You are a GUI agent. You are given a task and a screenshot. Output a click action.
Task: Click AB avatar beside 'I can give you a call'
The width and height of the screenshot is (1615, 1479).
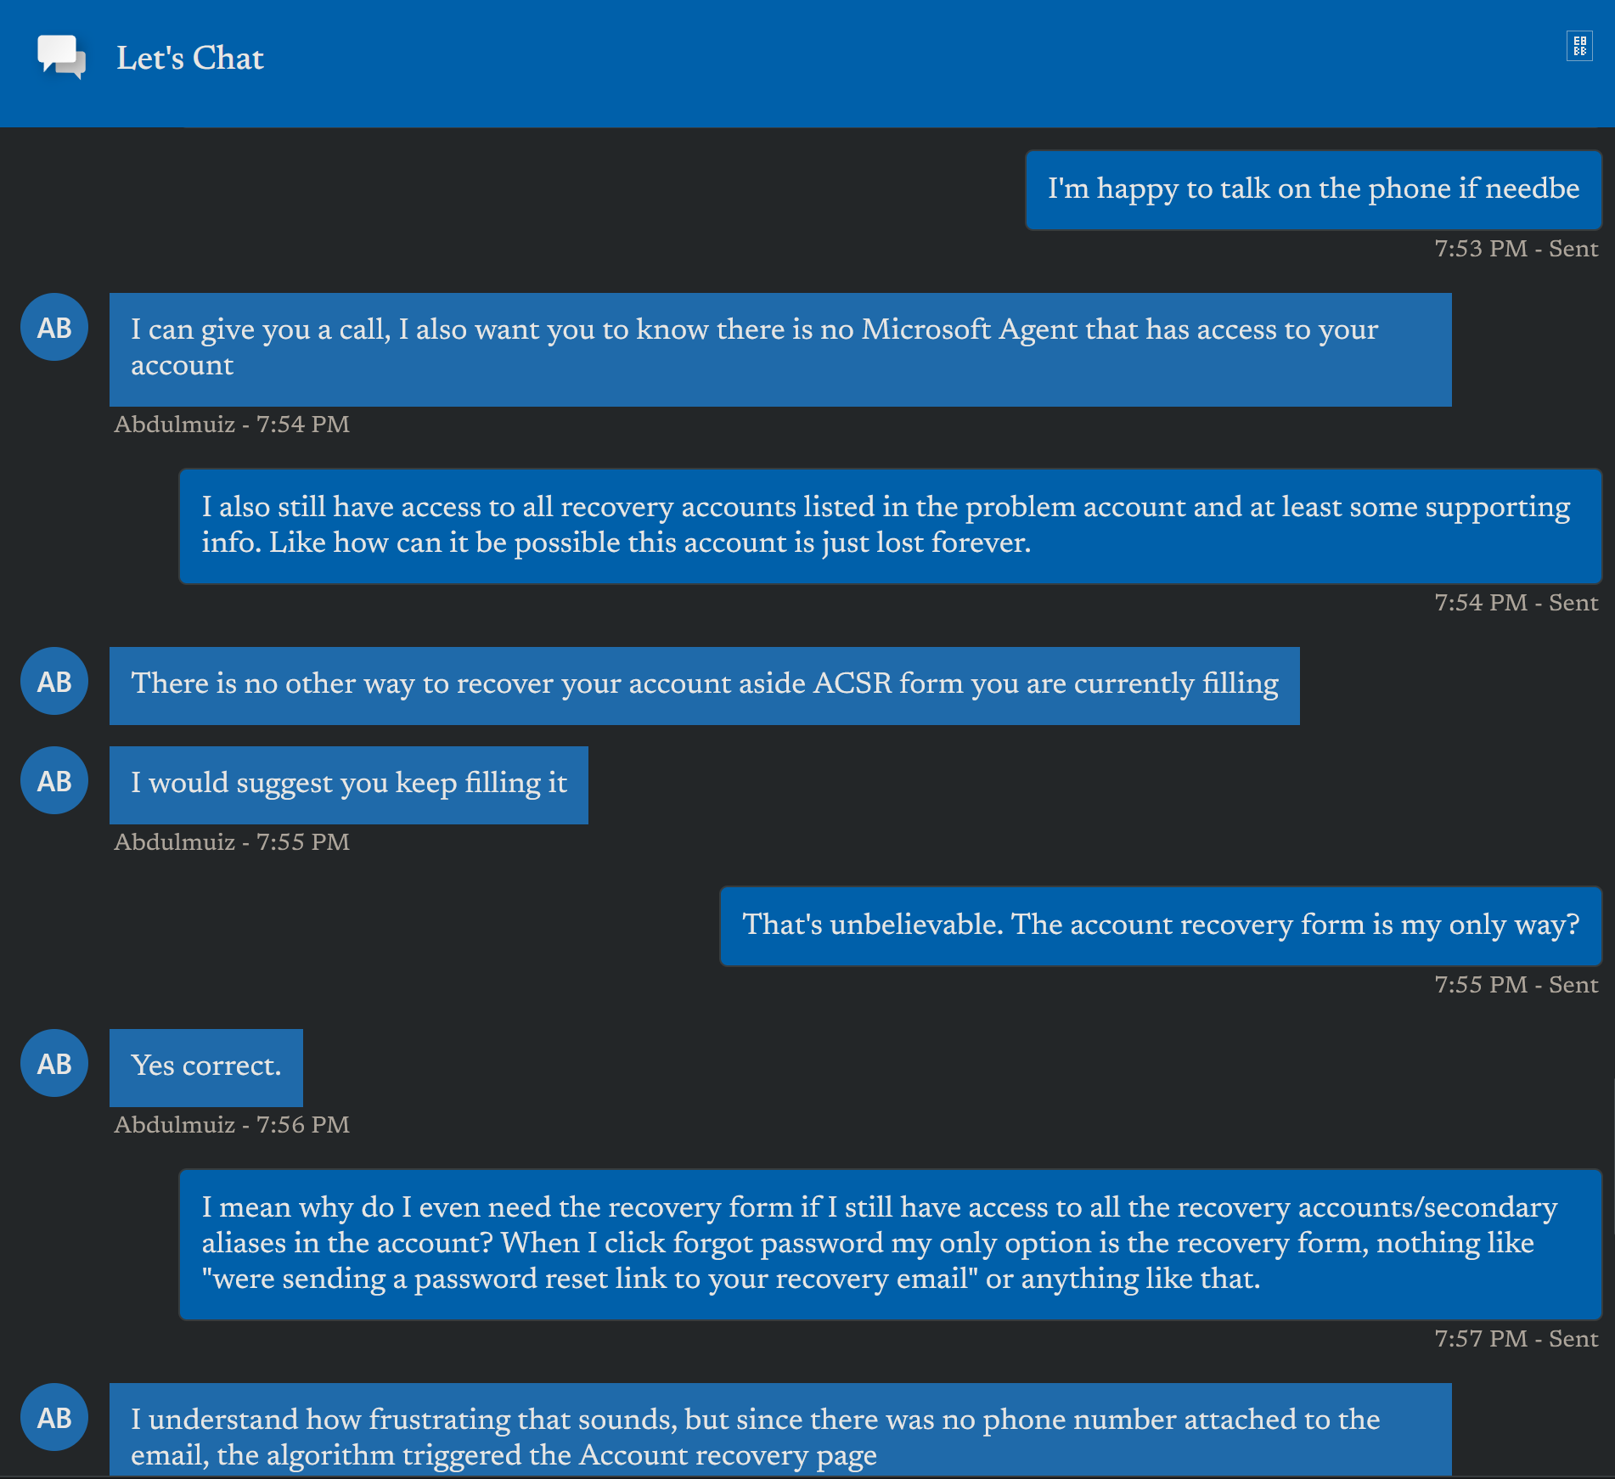[x=54, y=328]
